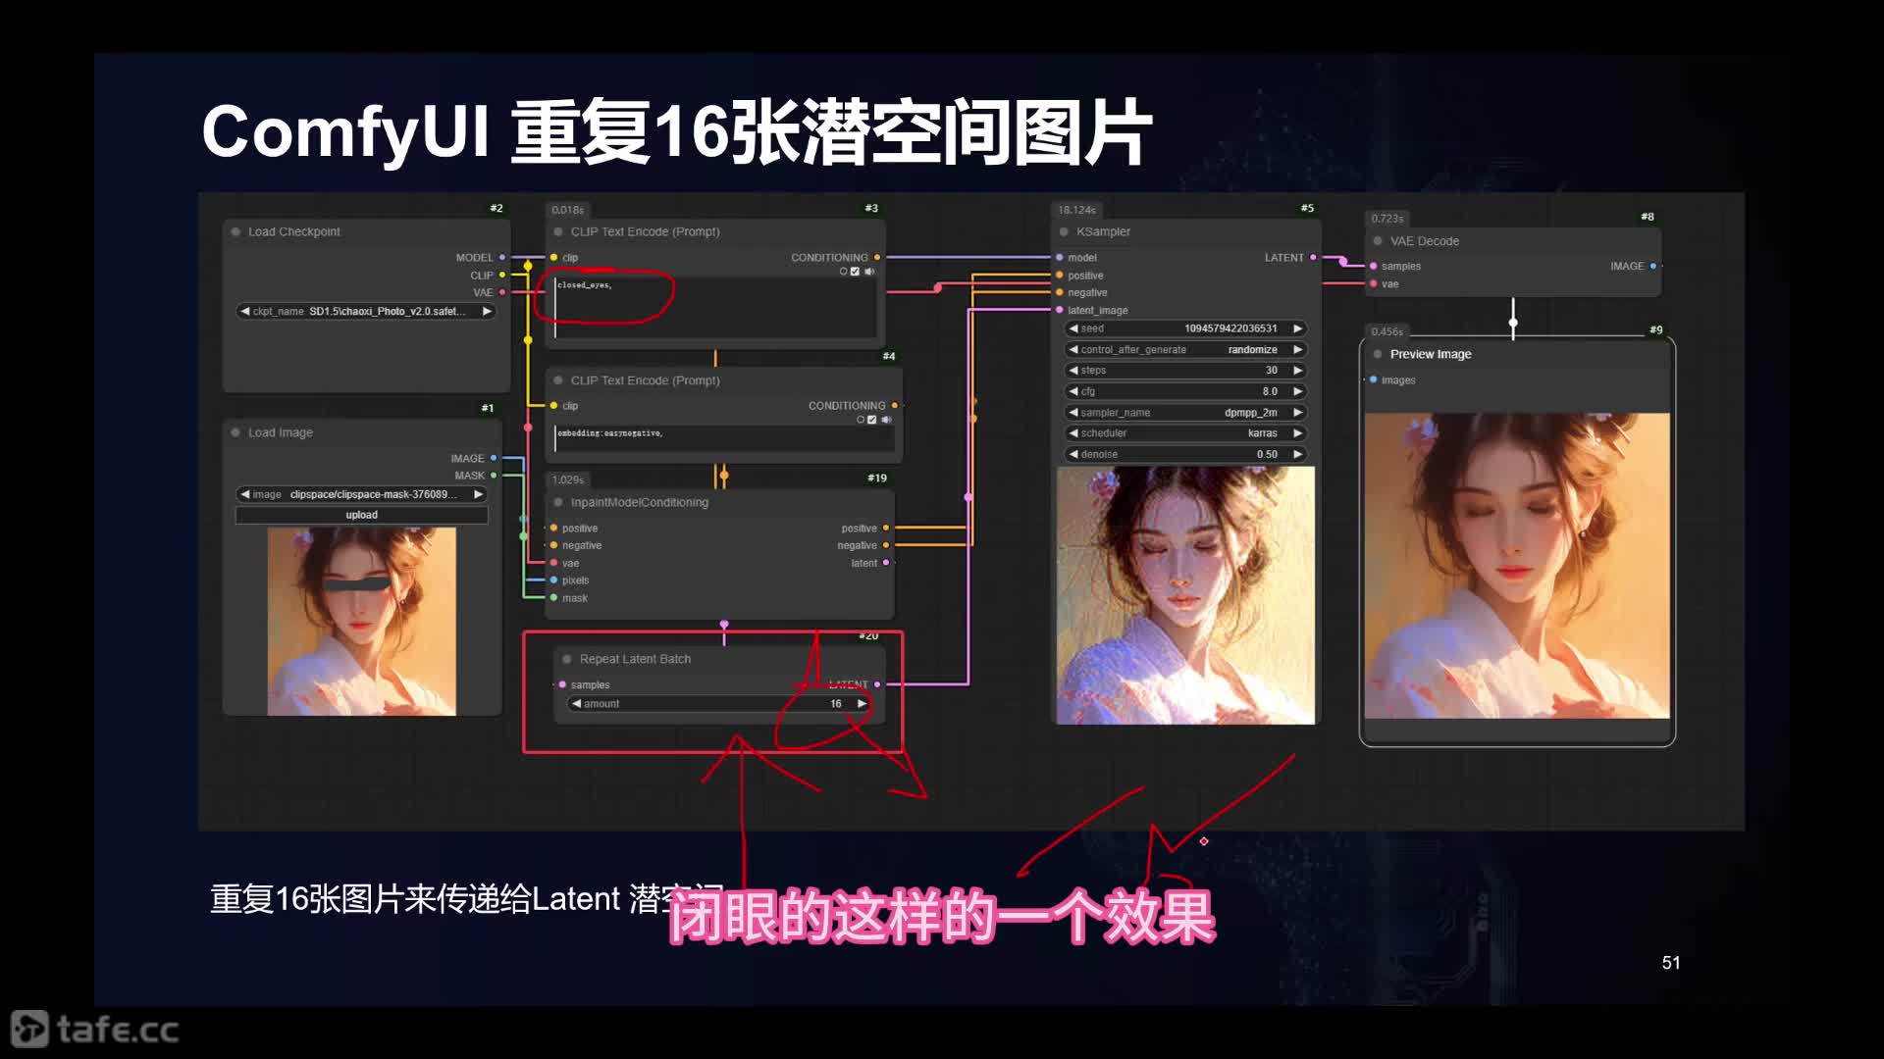Click the latent output port on InpaintModelConditioning
The width and height of the screenshot is (1884, 1059).
tap(886, 563)
